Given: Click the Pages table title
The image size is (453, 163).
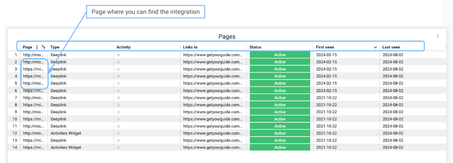Looking at the screenshot, I should pyautogui.click(x=227, y=37).
